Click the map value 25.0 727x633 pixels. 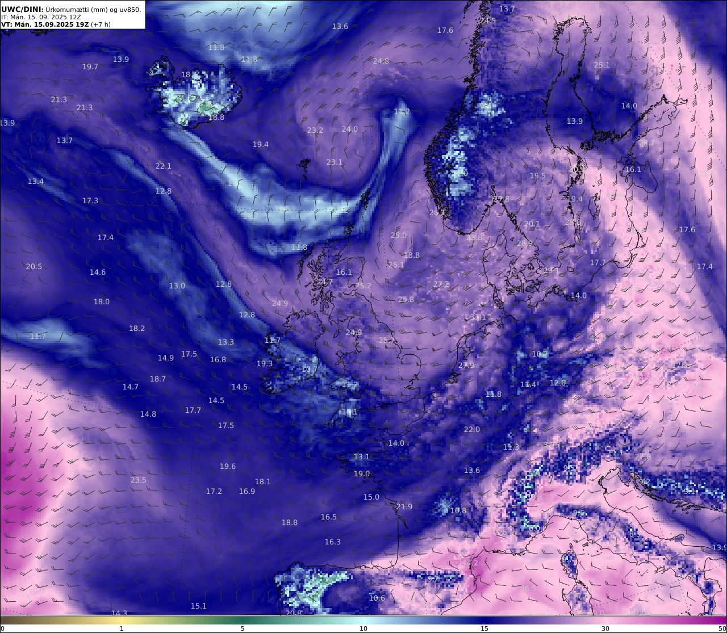399,236
